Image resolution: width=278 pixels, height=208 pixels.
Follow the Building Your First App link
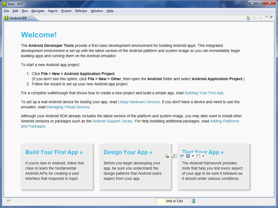(x=204, y=93)
